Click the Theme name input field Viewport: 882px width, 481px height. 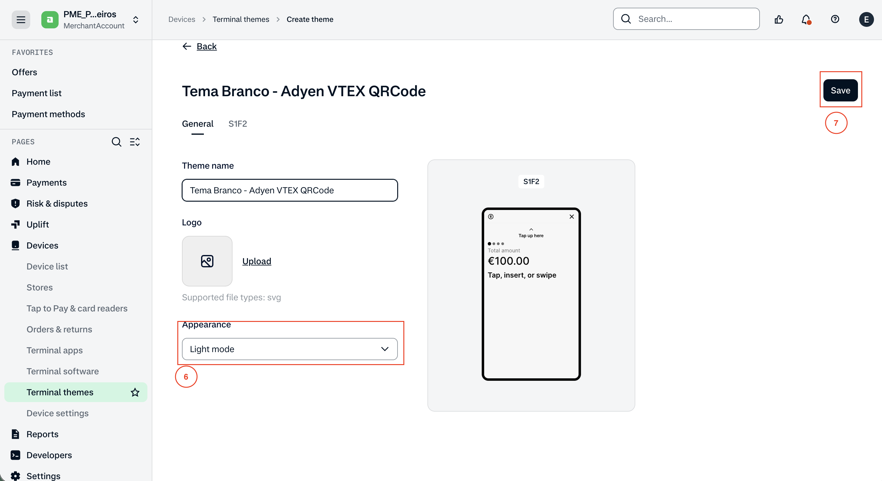click(x=290, y=190)
